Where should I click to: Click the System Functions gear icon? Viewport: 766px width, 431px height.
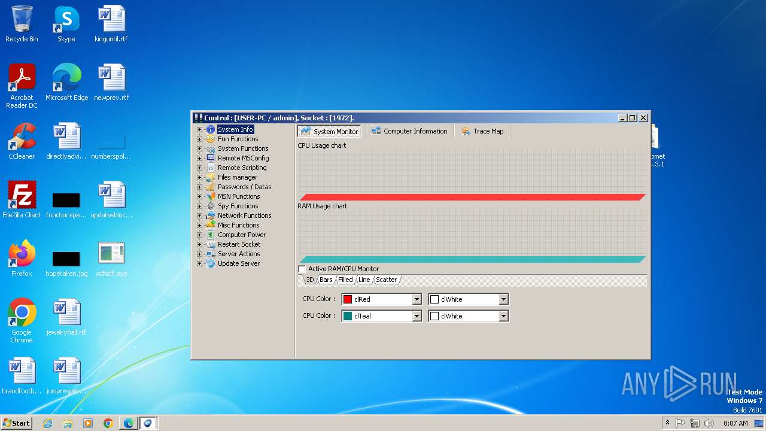point(211,148)
